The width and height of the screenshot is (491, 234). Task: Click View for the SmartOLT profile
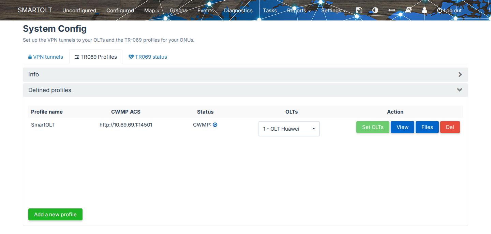(x=402, y=127)
